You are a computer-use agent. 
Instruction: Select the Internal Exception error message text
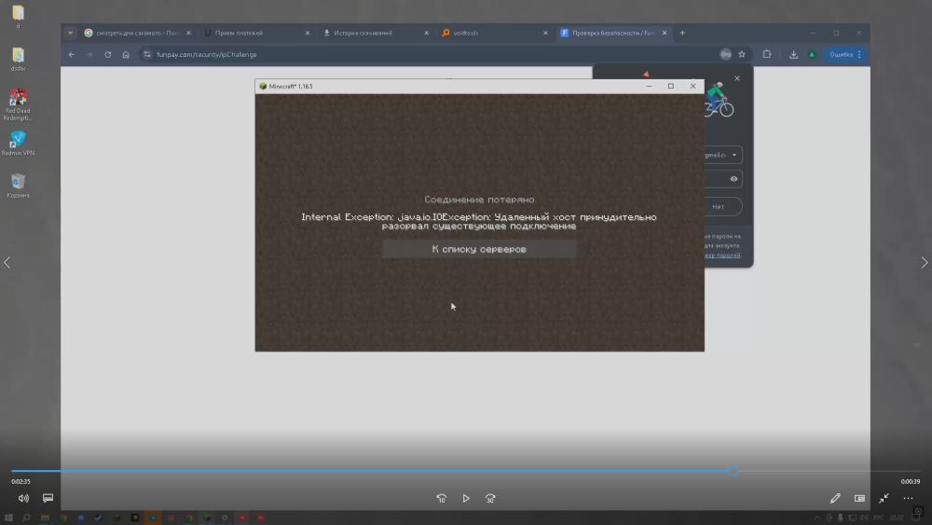[479, 222]
